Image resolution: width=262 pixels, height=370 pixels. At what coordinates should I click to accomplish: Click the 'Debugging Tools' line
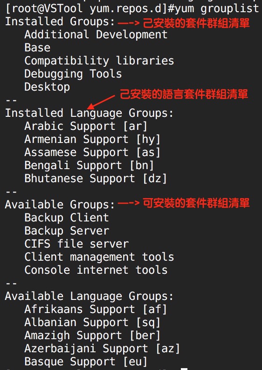[x=73, y=74]
